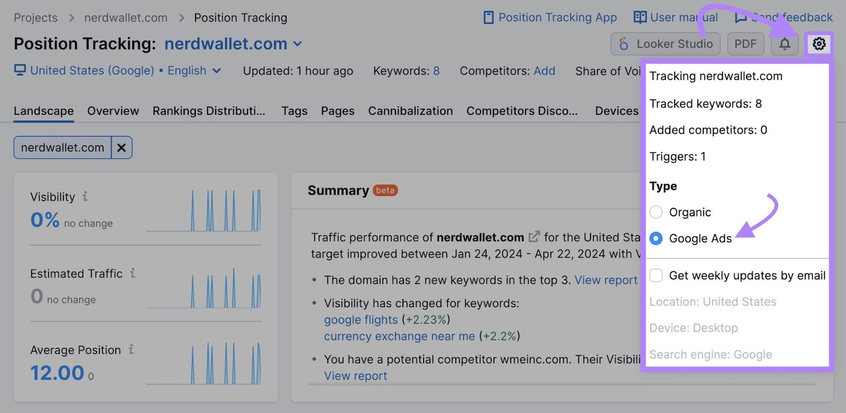Click the Average Position info icon
The width and height of the screenshot is (846, 413).
click(x=131, y=350)
